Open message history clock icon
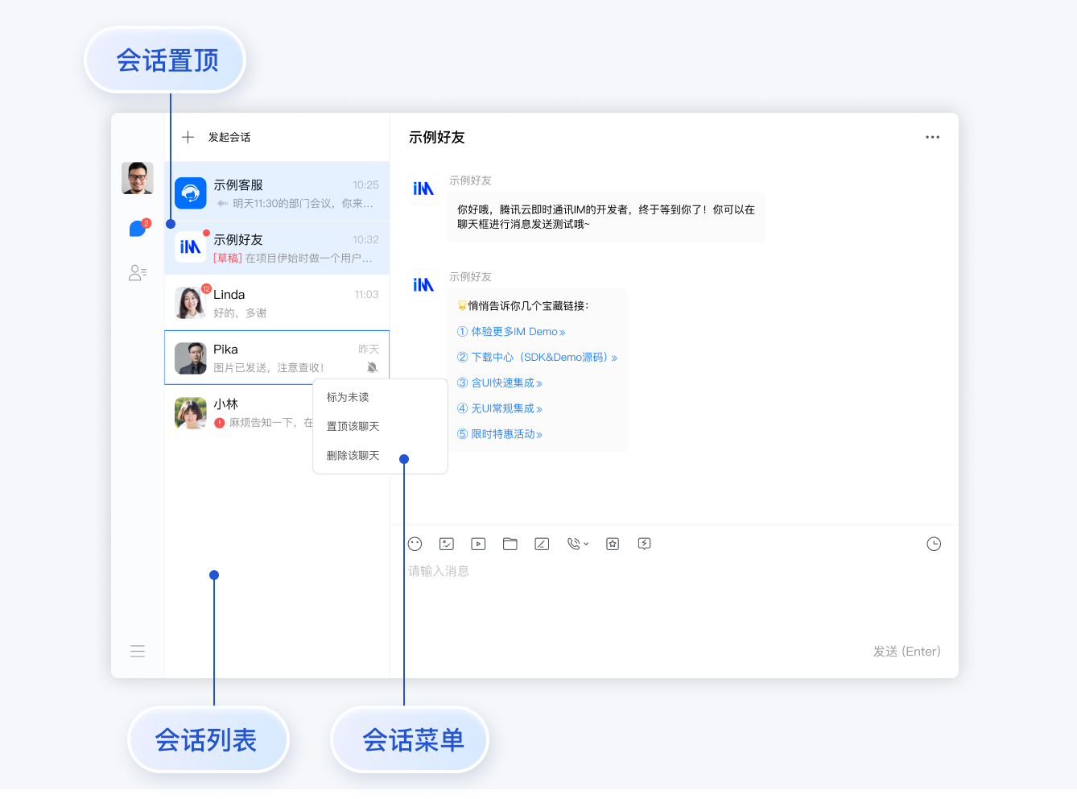The height and width of the screenshot is (799, 1077). (x=934, y=544)
